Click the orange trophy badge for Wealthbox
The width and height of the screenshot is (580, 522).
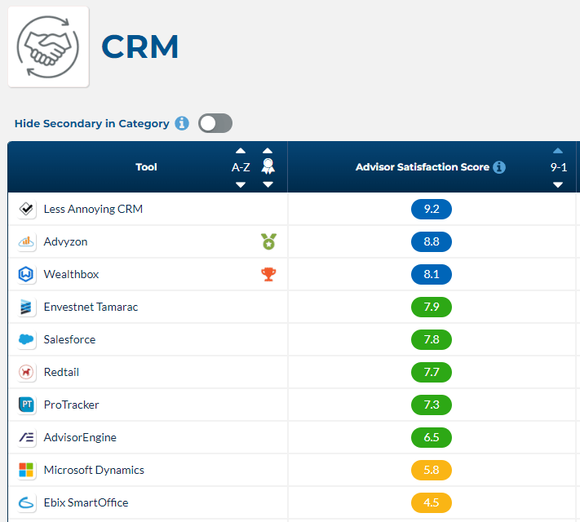click(268, 274)
